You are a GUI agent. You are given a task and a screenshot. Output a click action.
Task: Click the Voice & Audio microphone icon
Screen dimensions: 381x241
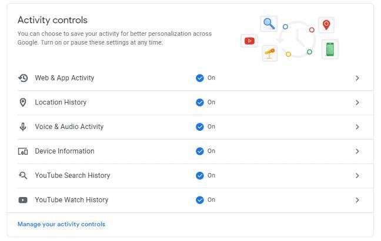coord(23,127)
